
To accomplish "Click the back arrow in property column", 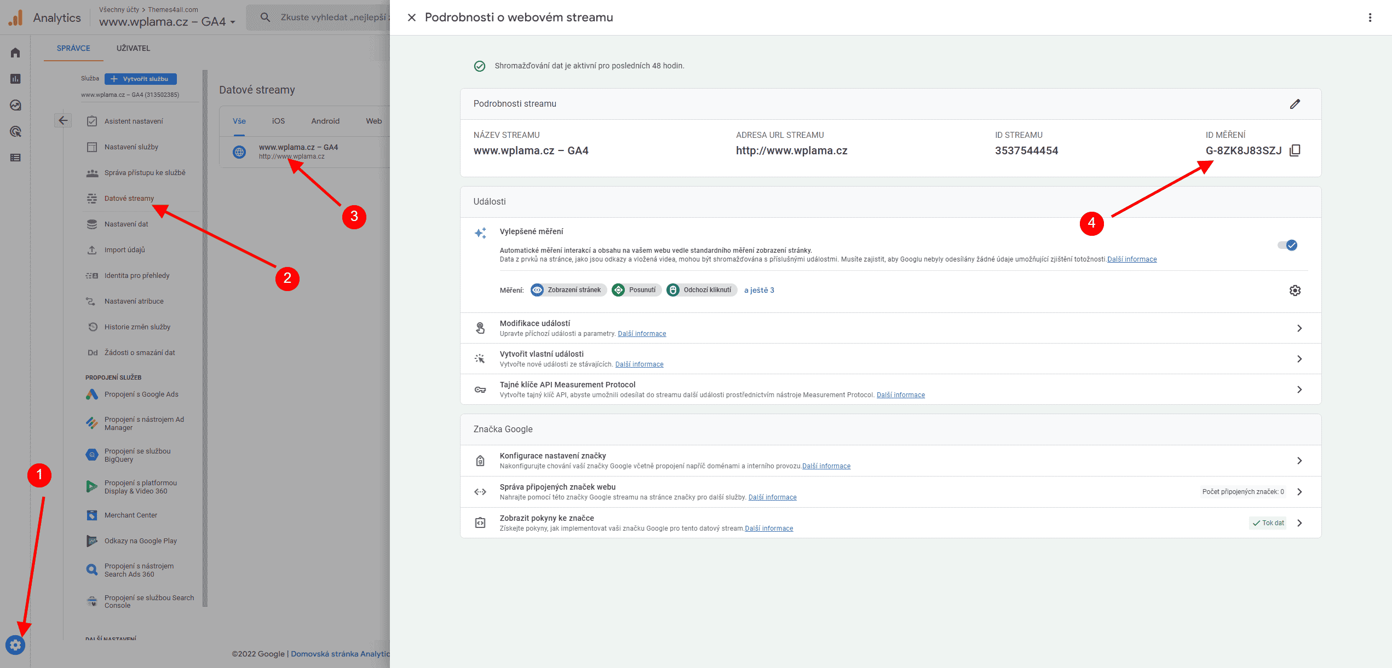I will 63,120.
